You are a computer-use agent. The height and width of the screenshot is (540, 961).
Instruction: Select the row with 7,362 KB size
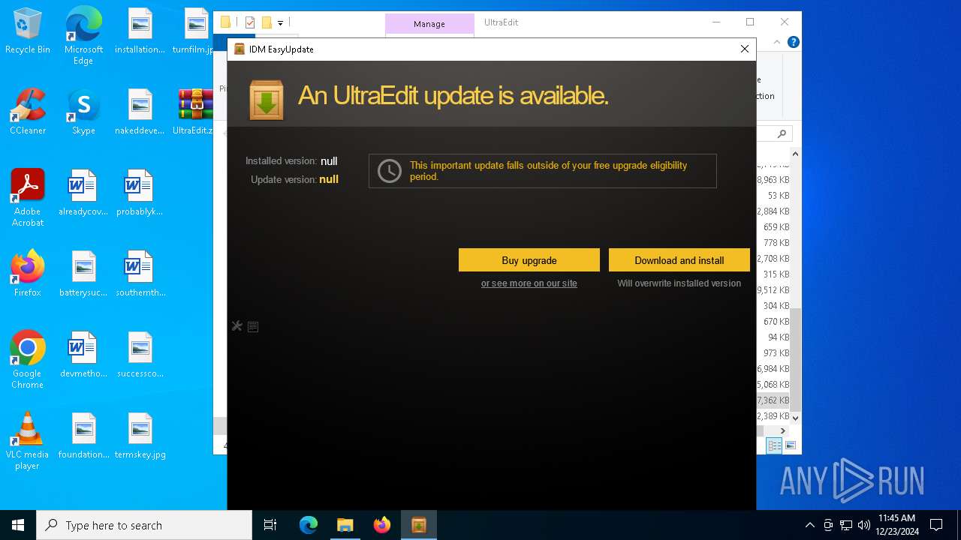pos(773,400)
